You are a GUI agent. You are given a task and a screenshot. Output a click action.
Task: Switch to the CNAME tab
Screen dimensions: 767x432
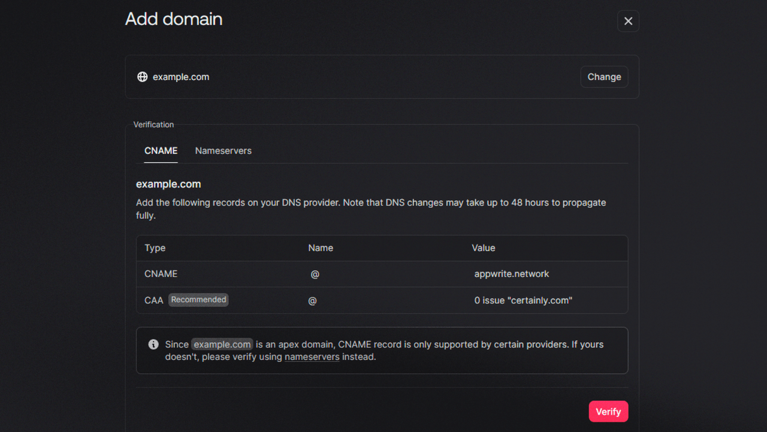[161, 151]
